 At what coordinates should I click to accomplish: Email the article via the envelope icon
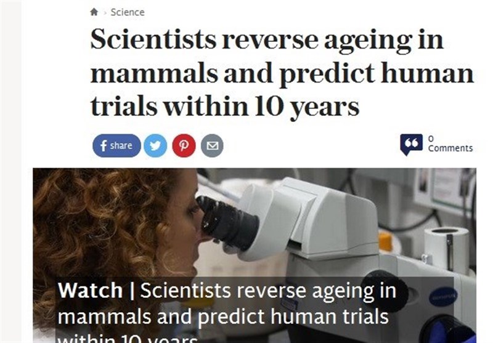click(212, 146)
